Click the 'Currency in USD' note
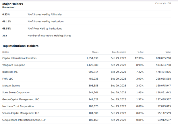 coord(163,3)
